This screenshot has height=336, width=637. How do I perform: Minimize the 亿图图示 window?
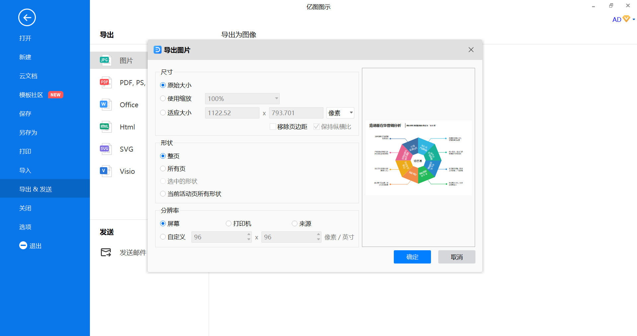point(593,6)
